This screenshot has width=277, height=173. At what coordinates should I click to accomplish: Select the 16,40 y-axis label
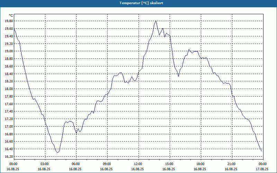[9, 149]
